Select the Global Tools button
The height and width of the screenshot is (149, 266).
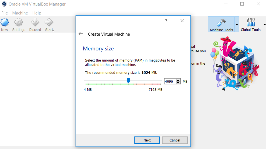click(x=251, y=25)
